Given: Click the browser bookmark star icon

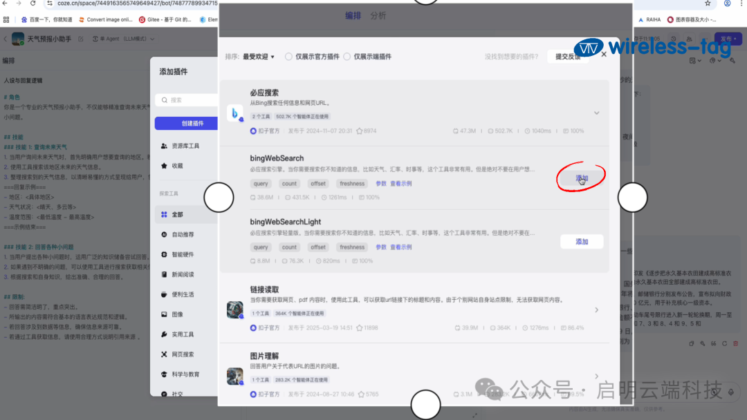Looking at the screenshot, I should [x=708, y=3].
